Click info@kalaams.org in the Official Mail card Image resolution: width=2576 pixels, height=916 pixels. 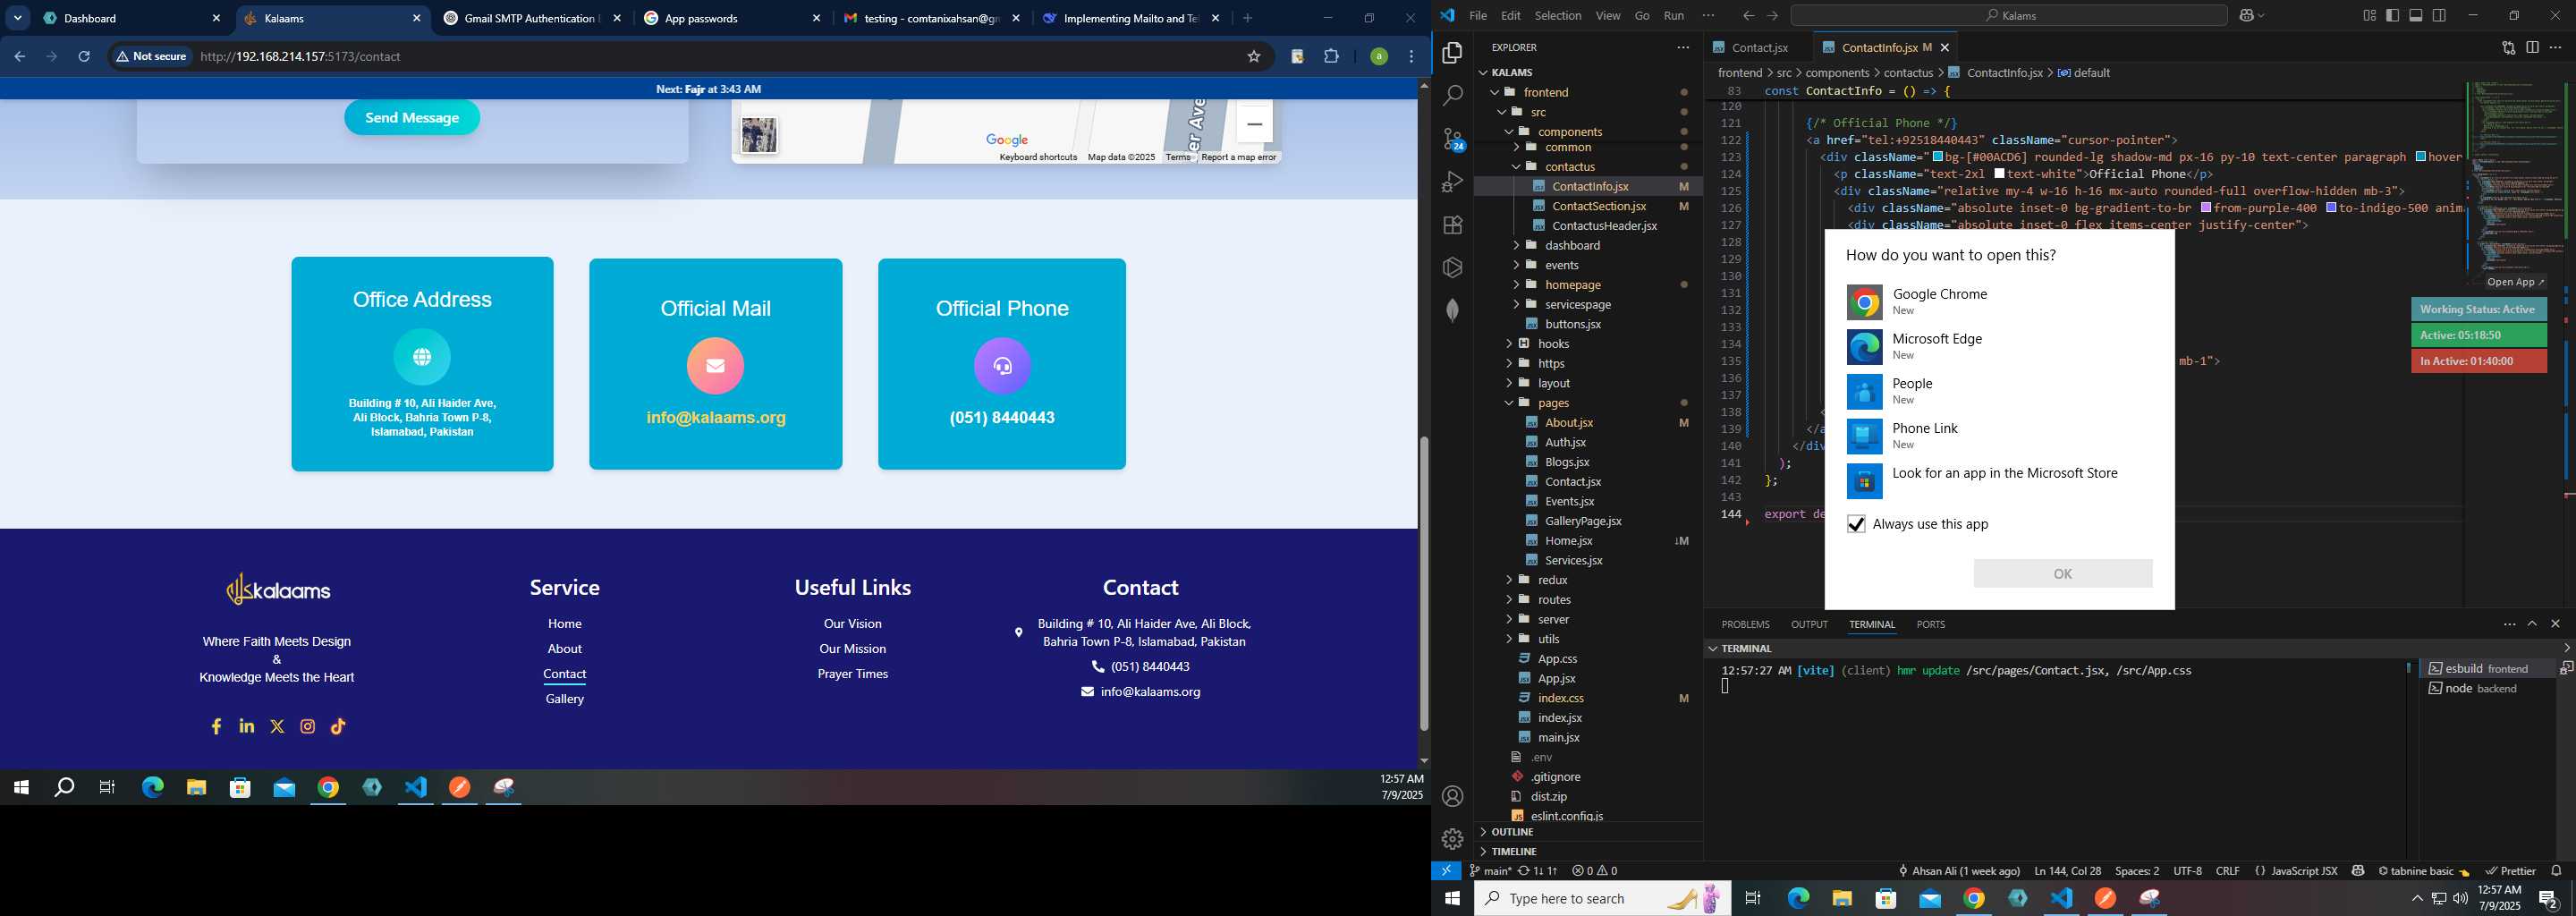(715, 418)
